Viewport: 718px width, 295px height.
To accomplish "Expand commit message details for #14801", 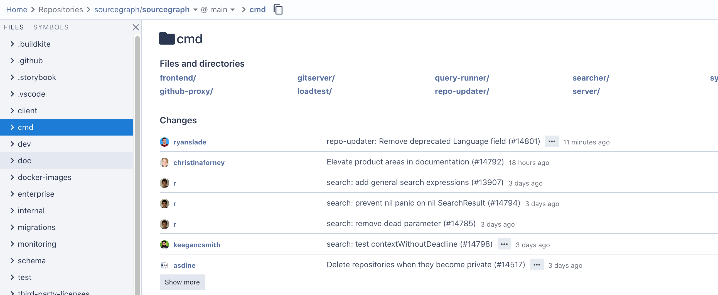I will click(x=552, y=141).
